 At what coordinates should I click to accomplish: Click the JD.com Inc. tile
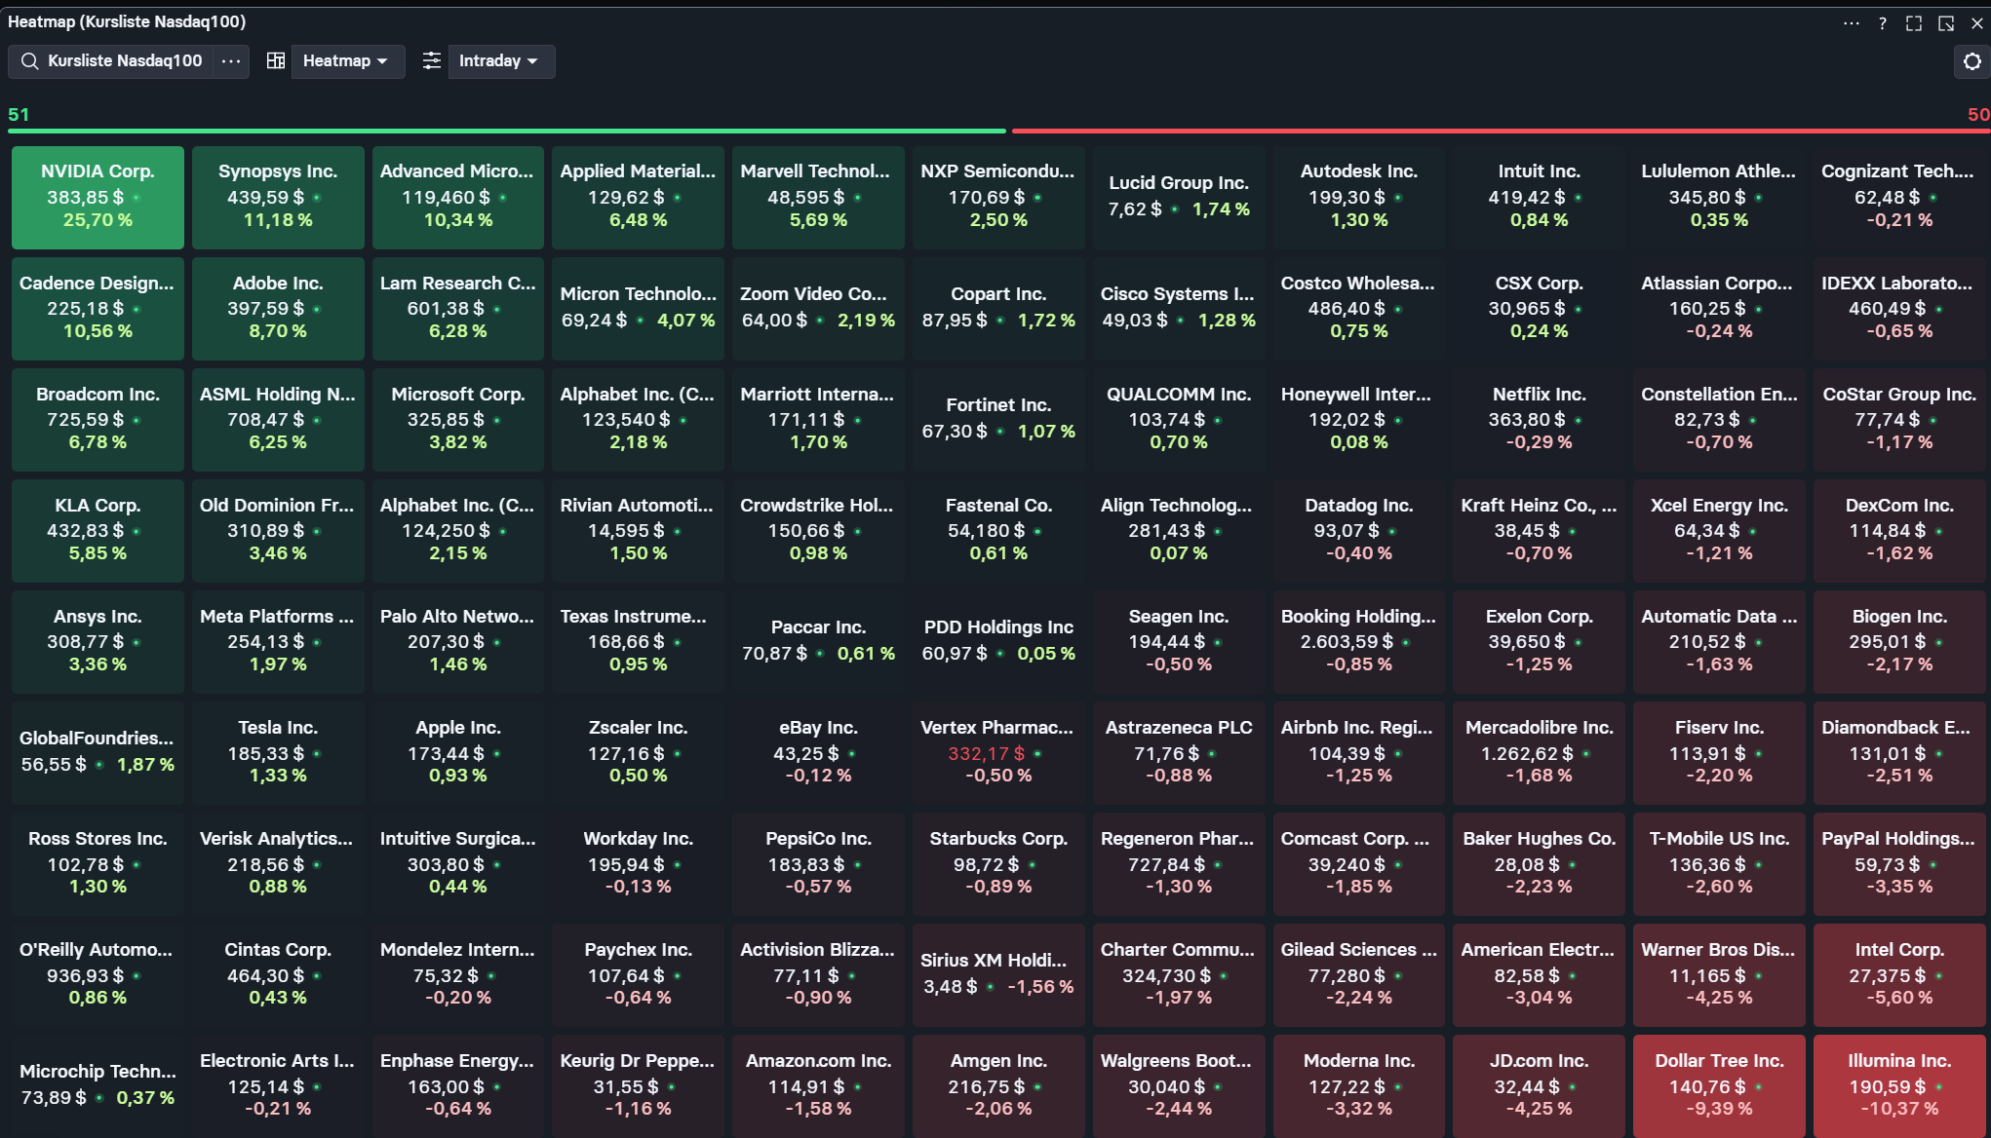point(1539,1086)
